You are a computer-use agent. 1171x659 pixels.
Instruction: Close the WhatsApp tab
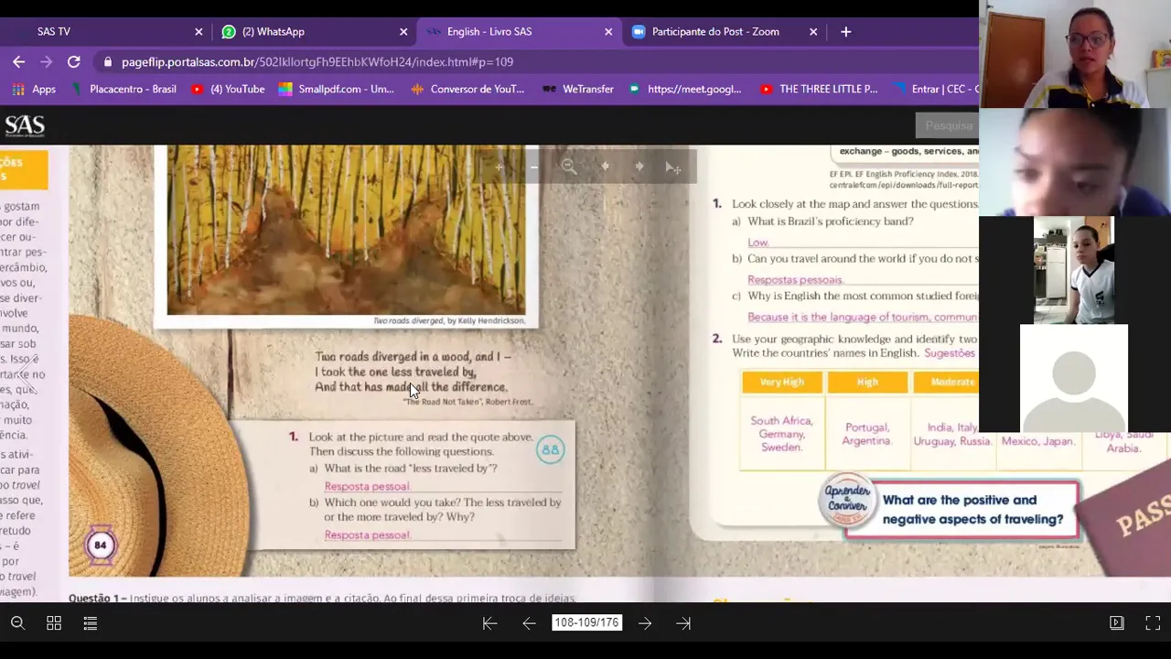pyautogui.click(x=403, y=31)
